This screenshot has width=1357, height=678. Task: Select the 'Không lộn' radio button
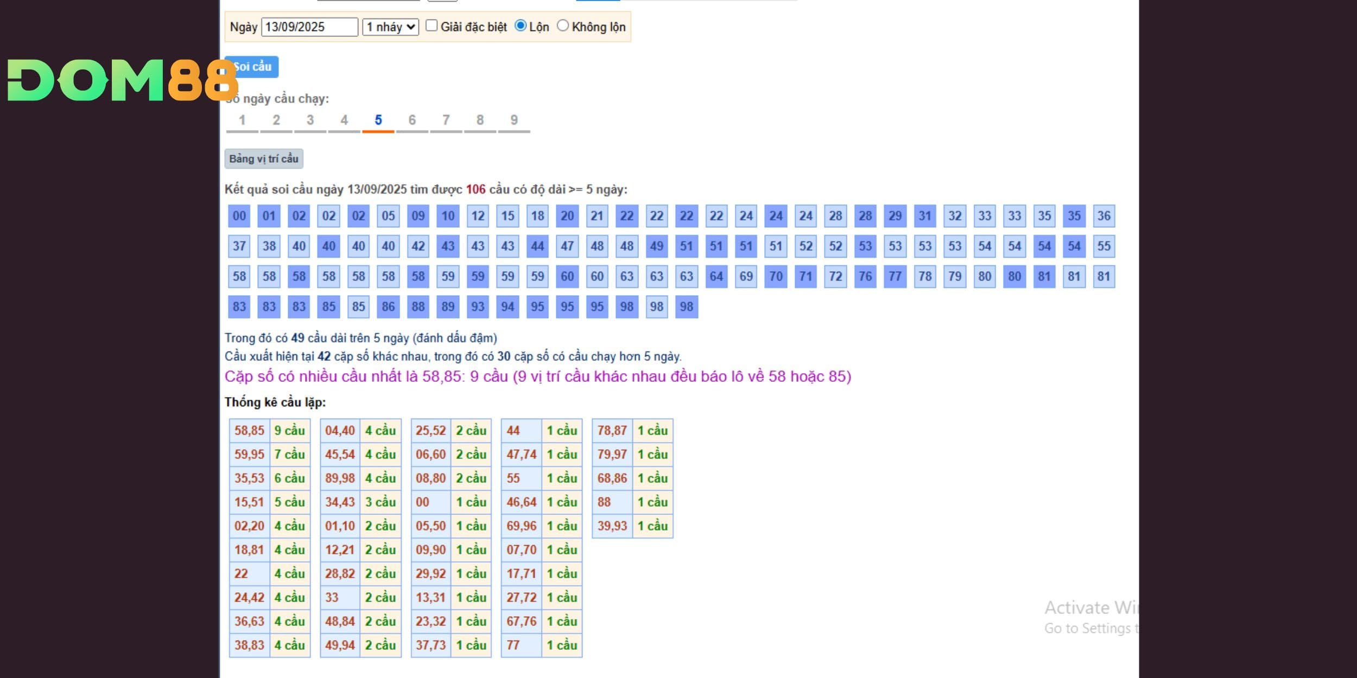point(563,25)
